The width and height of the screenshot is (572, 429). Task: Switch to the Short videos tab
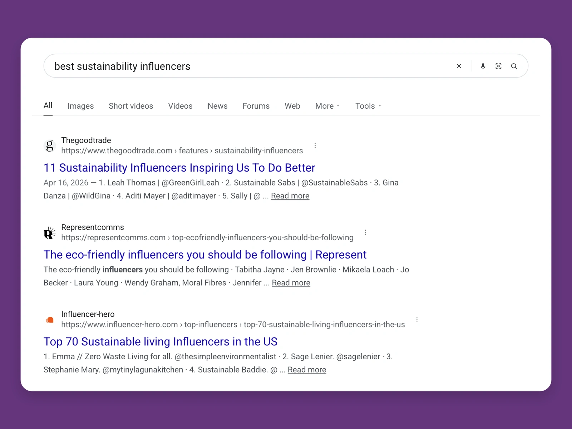pyautogui.click(x=131, y=106)
